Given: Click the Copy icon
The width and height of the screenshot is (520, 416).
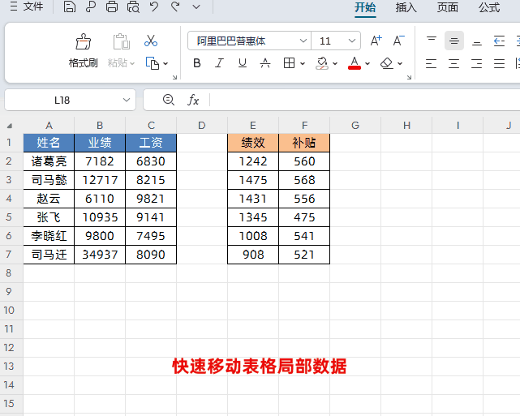Looking at the screenshot, I should (x=153, y=63).
